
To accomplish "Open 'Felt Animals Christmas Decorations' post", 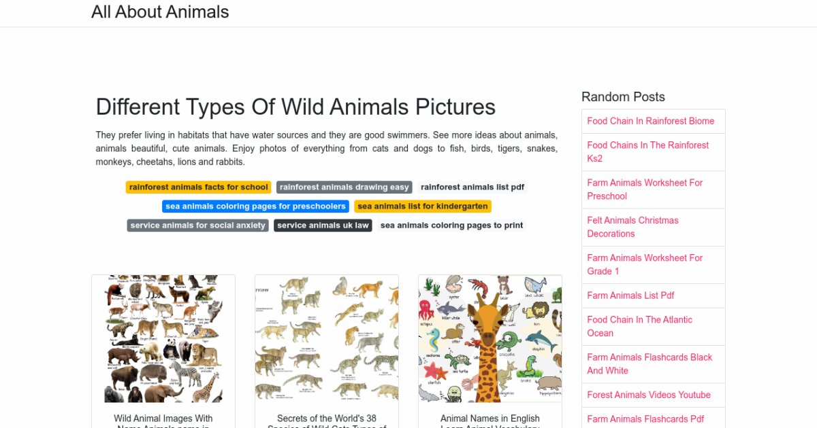I will point(632,227).
